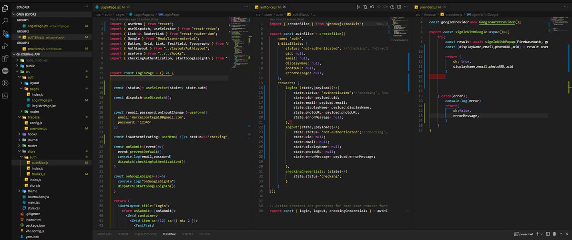This screenshot has height=240, width=572.
Task: Open the terminal icon in activity bar
Action: [5, 95]
